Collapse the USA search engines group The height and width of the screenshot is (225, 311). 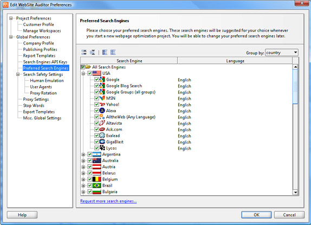click(83, 73)
